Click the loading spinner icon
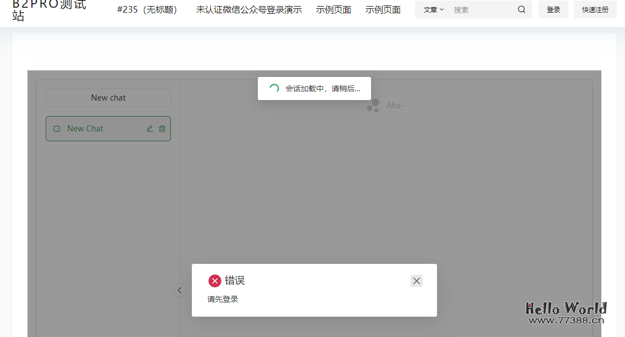The height and width of the screenshot is (337, 625). [274, 88]
